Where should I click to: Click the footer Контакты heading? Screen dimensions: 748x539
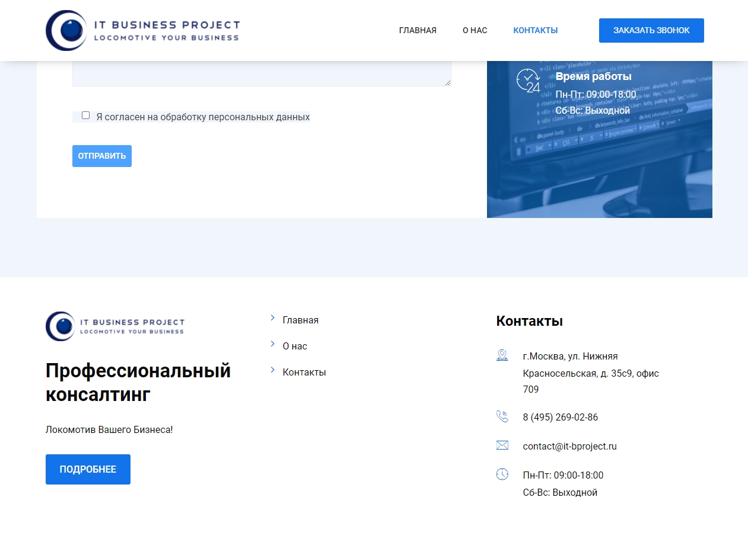click(x=530, y=321)
